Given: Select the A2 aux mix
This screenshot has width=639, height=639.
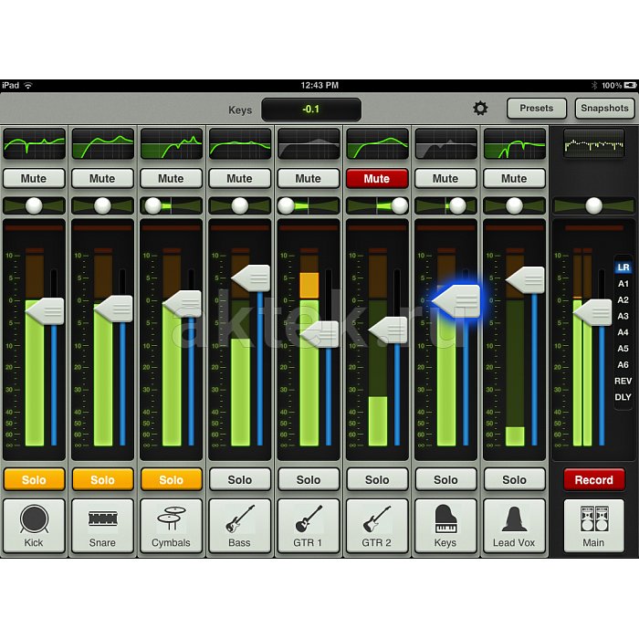Looking at the screenshot, I should (623, 300).
